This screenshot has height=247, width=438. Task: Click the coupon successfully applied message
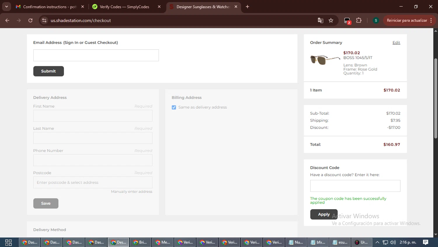tap(348, 200)
